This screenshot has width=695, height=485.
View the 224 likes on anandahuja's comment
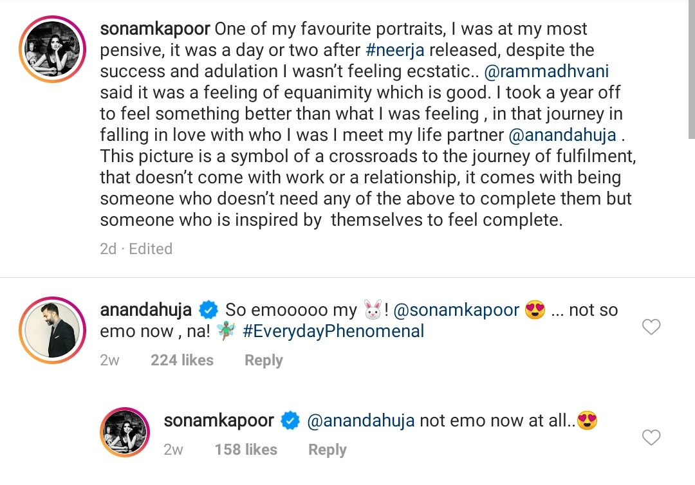[x=181, y=361]
